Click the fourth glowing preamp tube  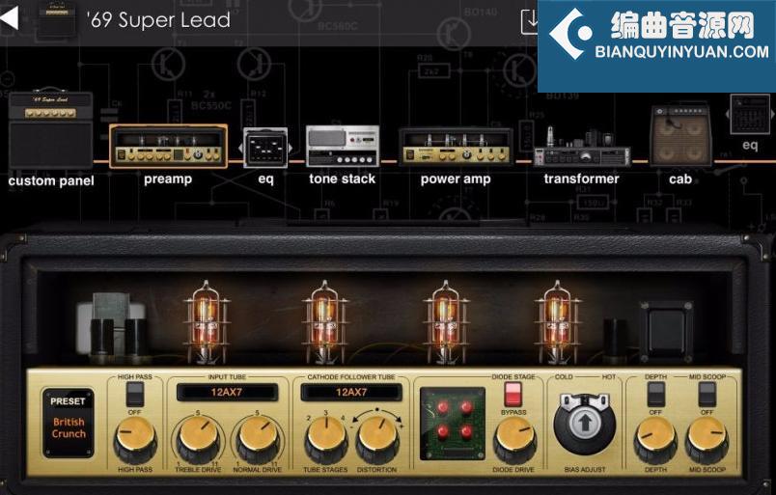pyautogui.click(x=558, y=321)
